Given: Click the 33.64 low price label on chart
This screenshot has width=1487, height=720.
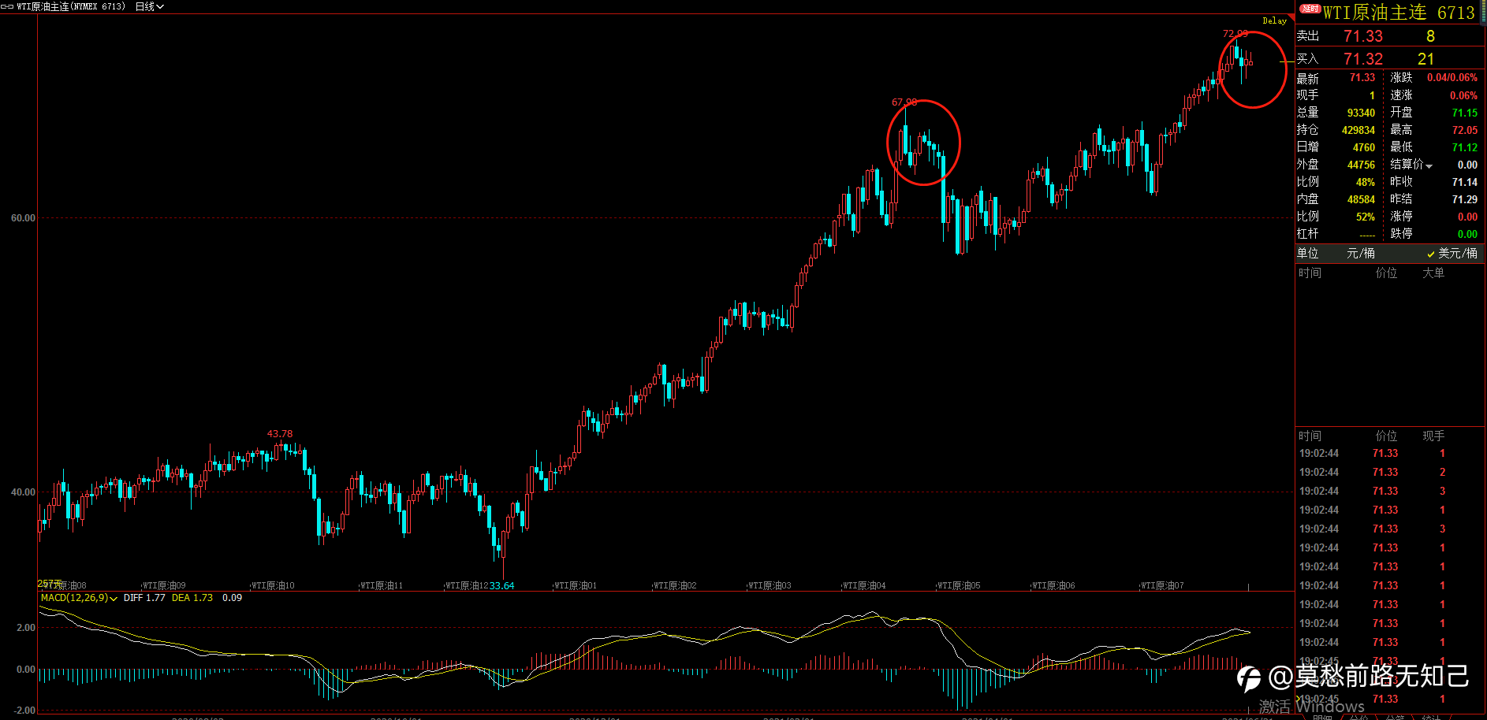Looking at the screenshot, I should coord(502,585).
